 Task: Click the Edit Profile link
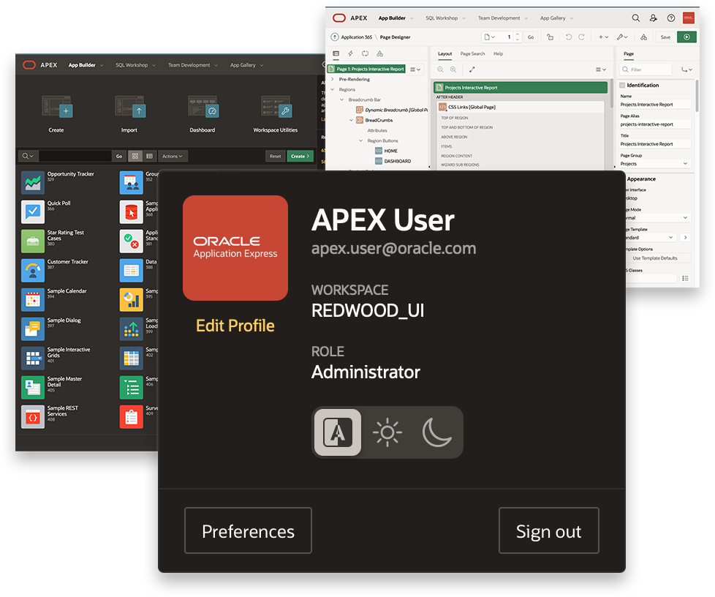[235, 326]
